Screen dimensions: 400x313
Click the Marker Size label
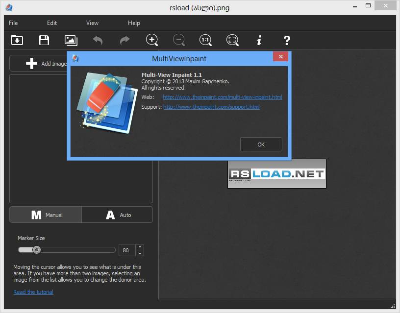point(31,238)
